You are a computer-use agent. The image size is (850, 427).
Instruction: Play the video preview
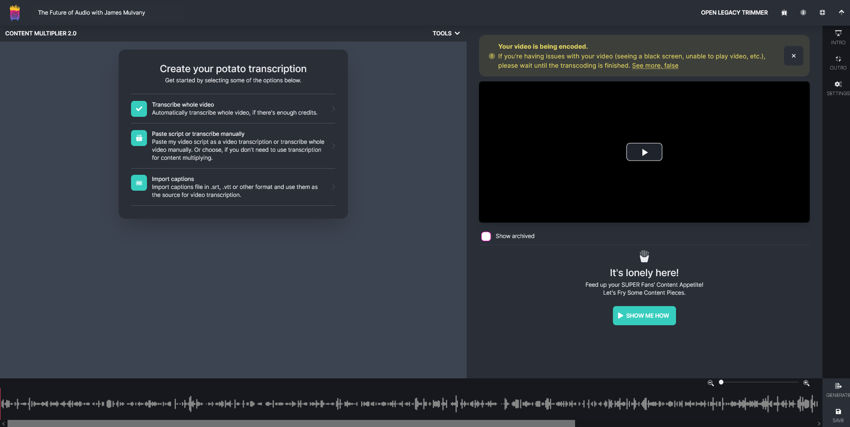[x=644, y=152]
